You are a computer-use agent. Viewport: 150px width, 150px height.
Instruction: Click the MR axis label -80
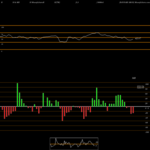[146, 127]
